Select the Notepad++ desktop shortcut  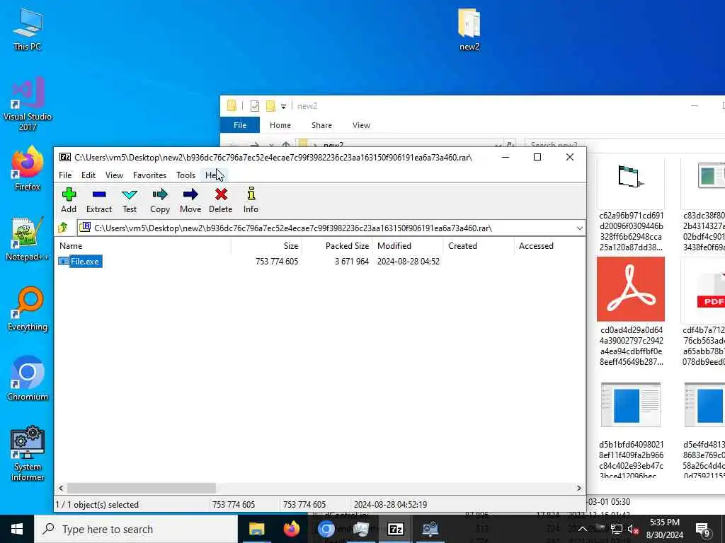pos(28,239)
